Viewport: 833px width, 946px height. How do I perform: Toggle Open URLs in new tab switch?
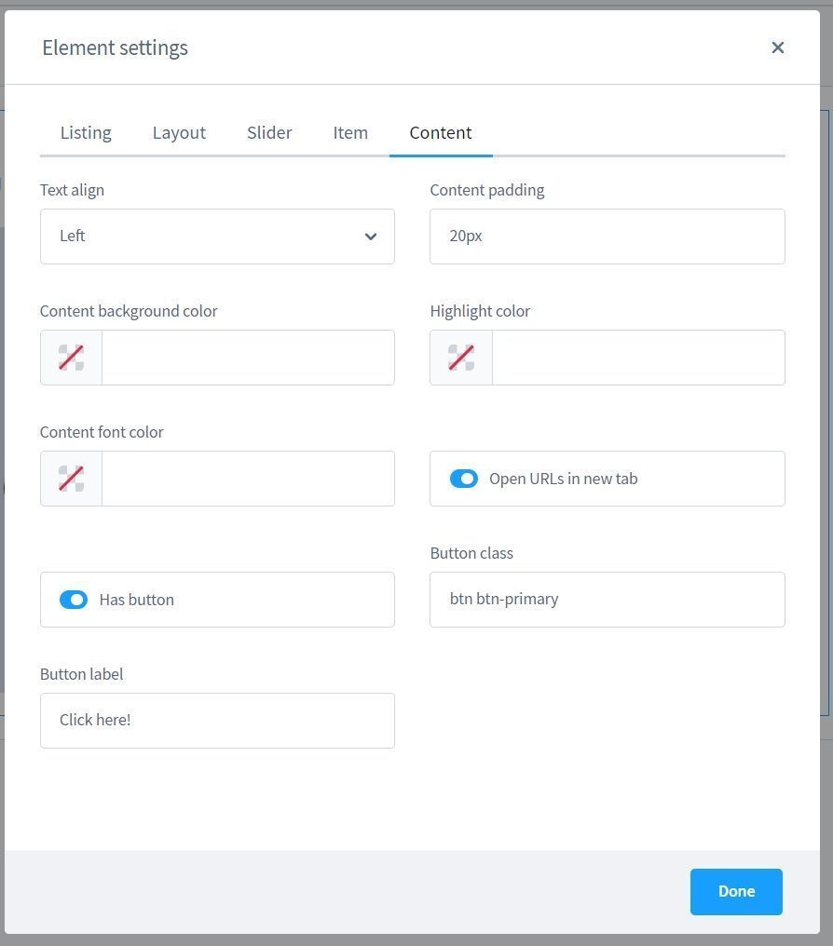pos(464,479)
